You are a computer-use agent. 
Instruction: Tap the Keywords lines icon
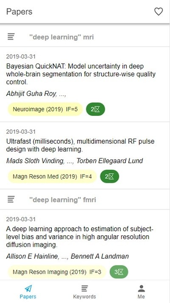click(85, 289)
